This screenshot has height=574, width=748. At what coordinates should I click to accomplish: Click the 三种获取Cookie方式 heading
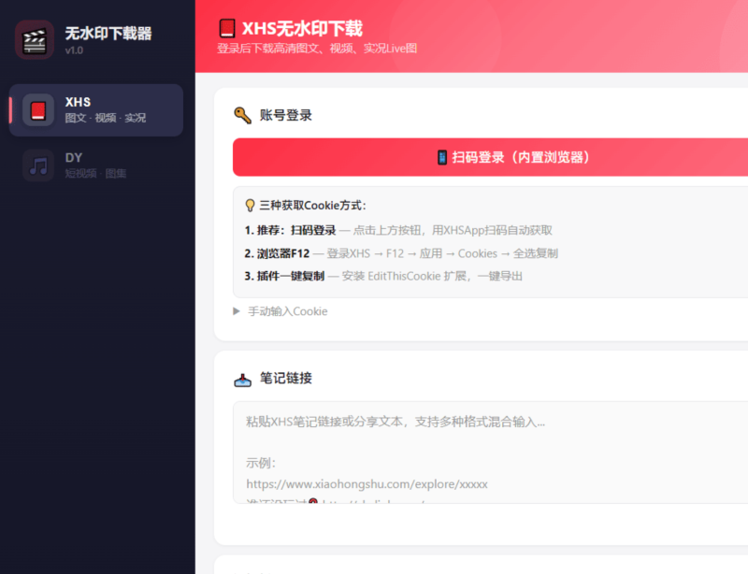click(312, 206)
